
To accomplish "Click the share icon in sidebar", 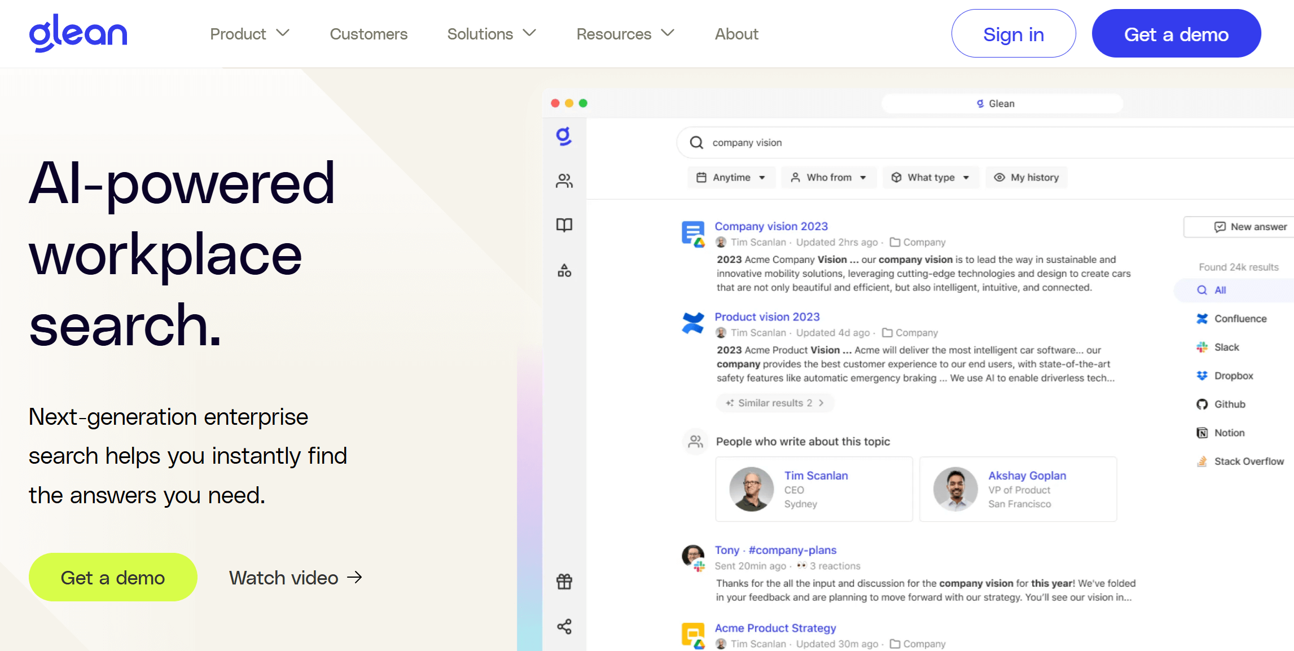I will (x=564, y=626).
